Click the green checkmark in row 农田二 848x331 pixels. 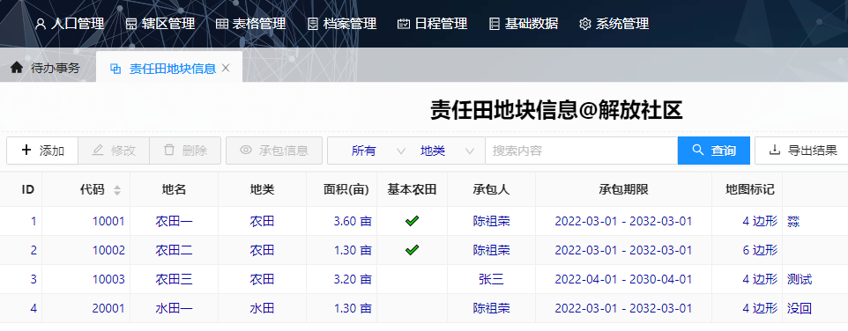tap(413, 250)
